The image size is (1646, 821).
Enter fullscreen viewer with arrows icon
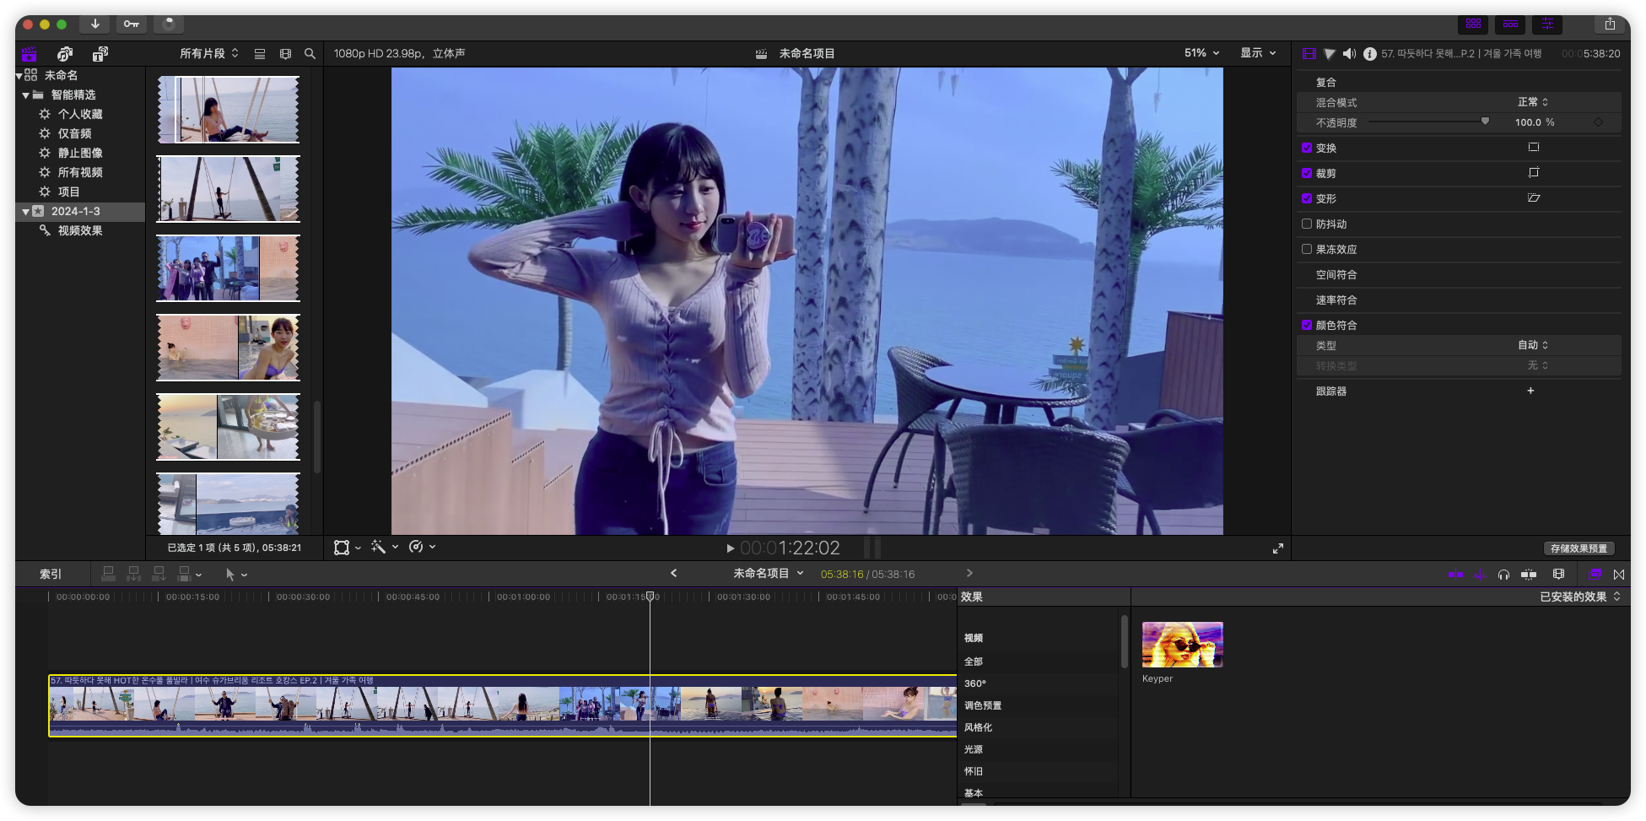click(1278, 548)
